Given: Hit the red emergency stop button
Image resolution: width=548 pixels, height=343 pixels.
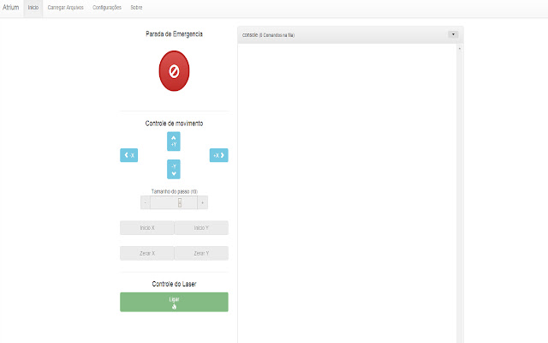Looking at the screenshot, I should pyautogui.click(x=174, y=71).
